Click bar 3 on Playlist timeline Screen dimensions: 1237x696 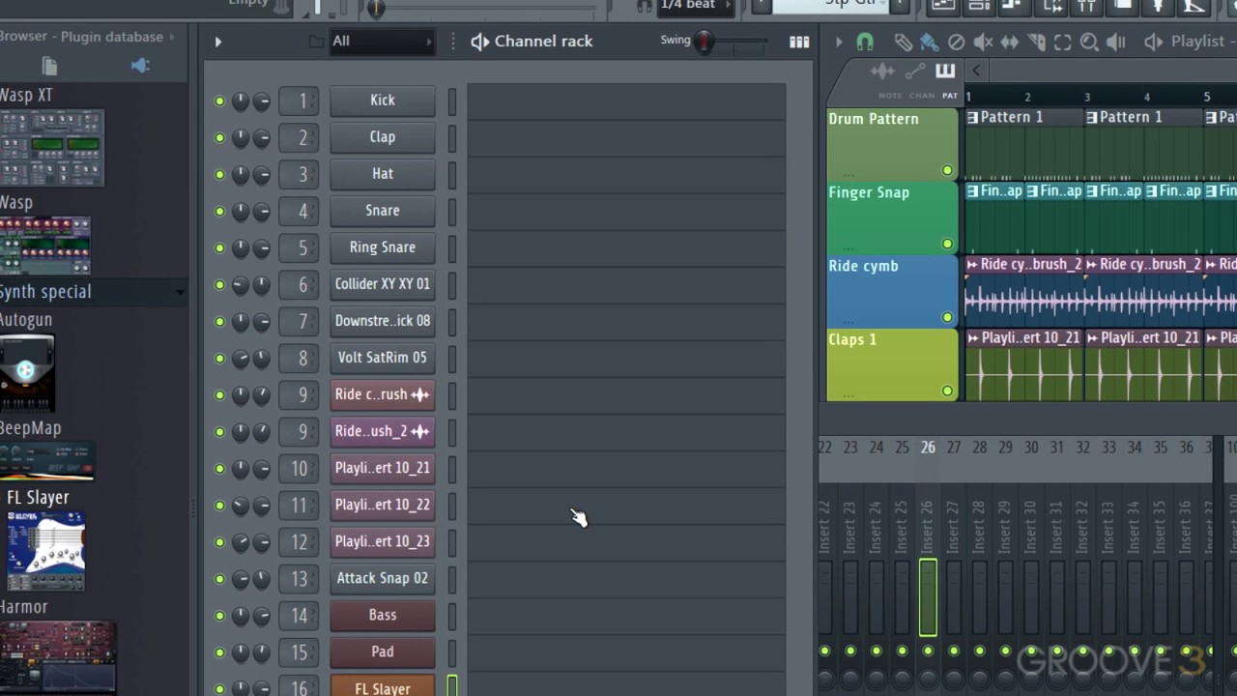[x=1087, y=97]
